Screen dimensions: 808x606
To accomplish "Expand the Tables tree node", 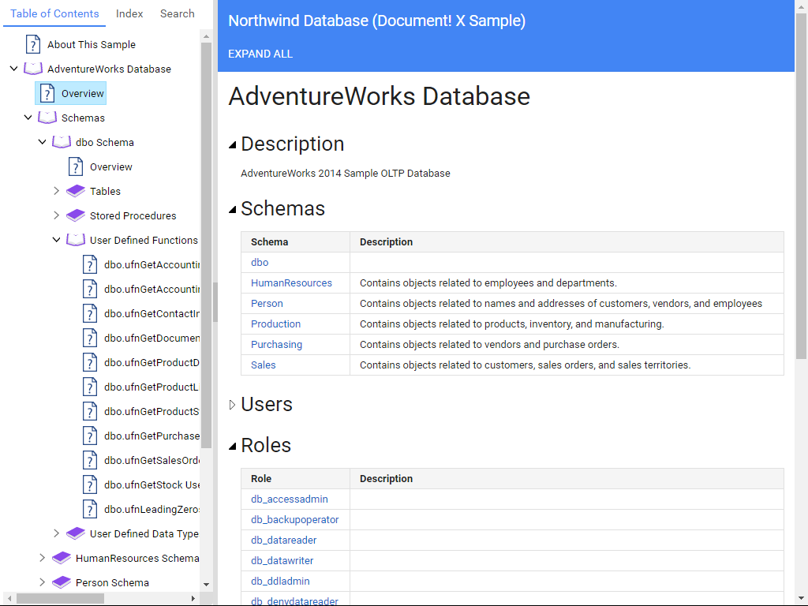I will [57, 191].
